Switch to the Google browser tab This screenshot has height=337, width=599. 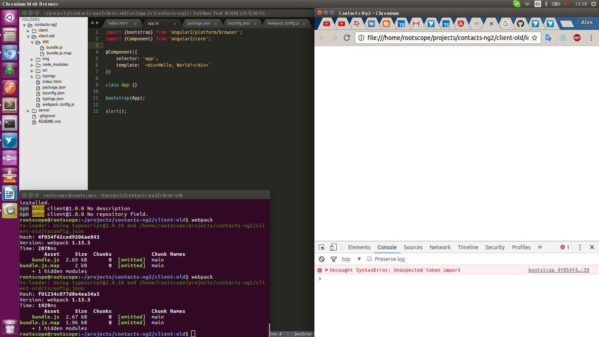coord(505,24)
